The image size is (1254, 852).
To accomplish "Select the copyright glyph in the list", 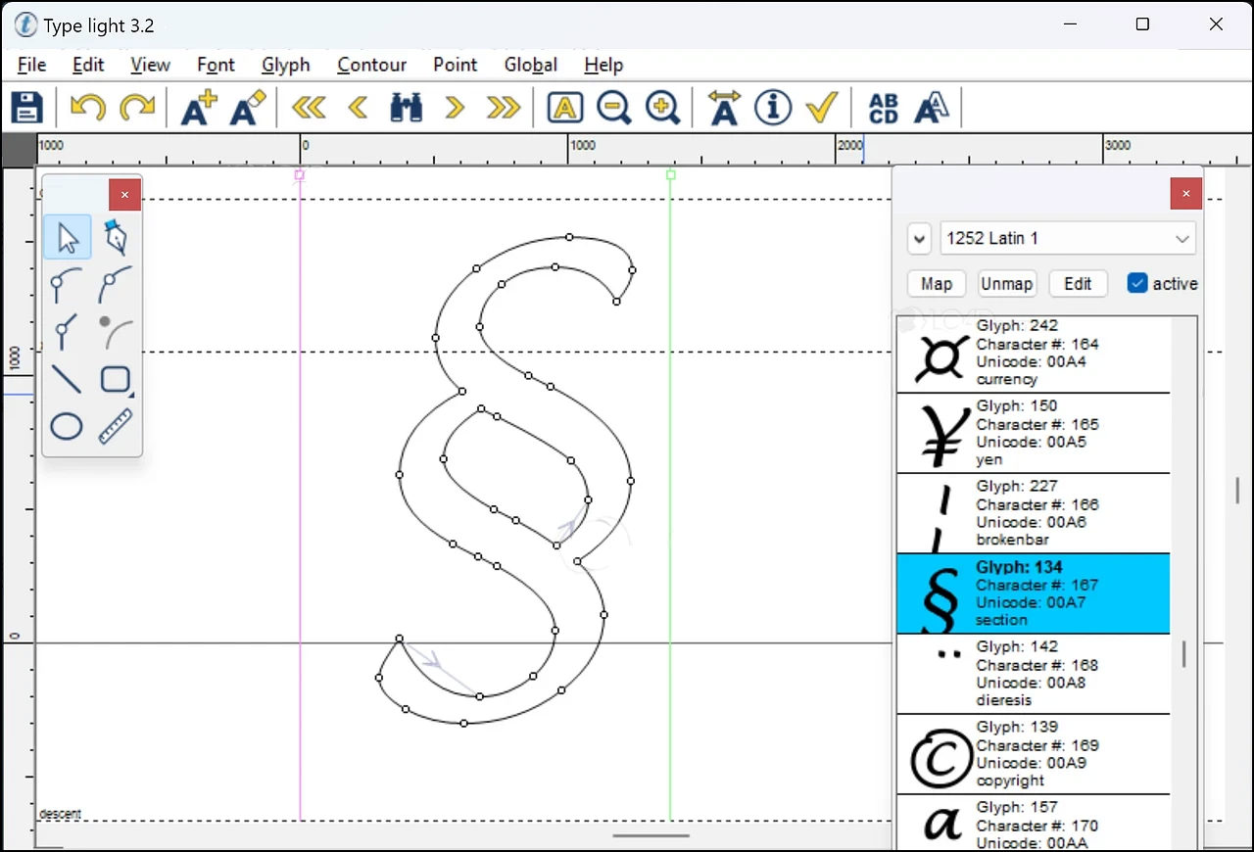I will [1033, 753].
